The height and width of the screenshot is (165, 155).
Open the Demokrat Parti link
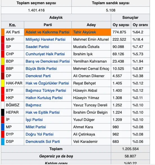pyautogui.click(x=38, y=76)
